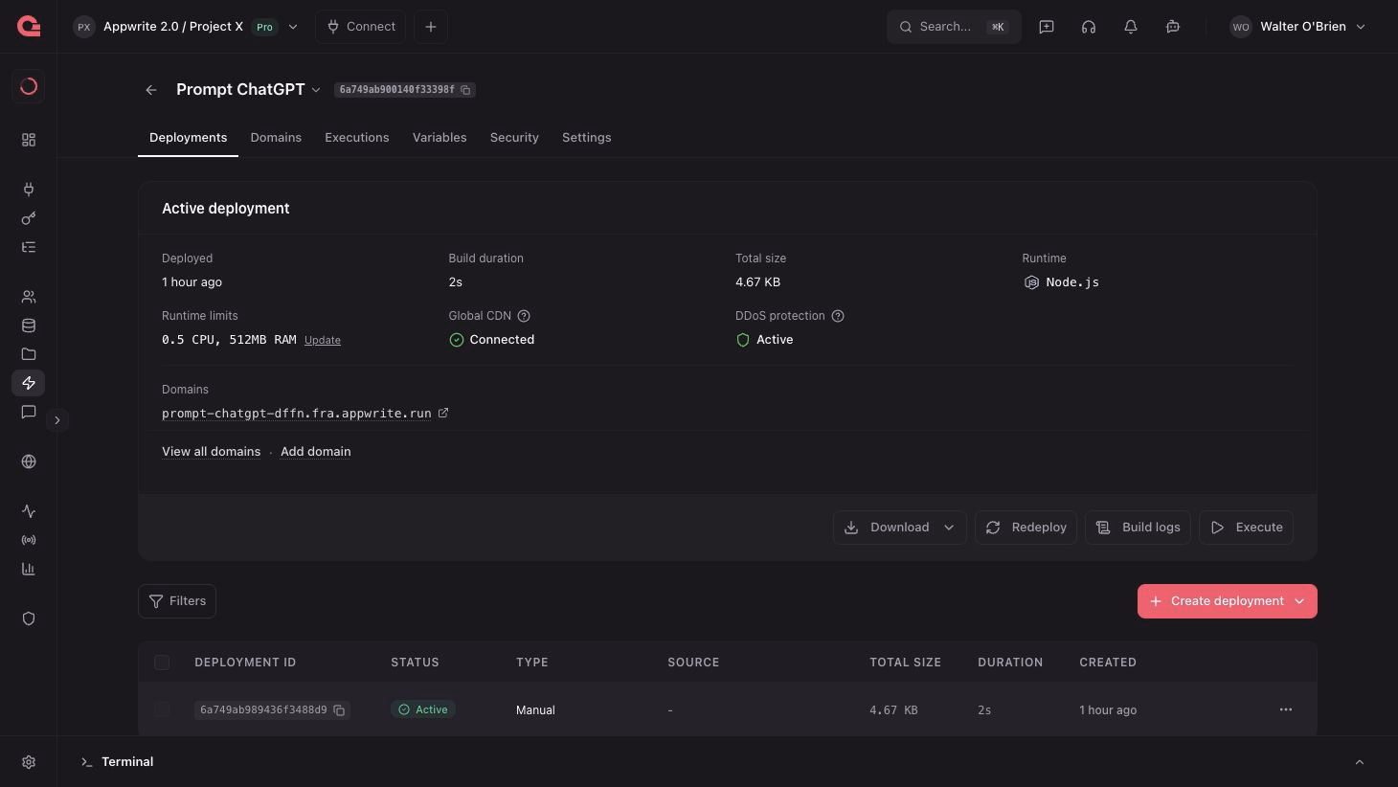Click the Connect button

[361, 27]
